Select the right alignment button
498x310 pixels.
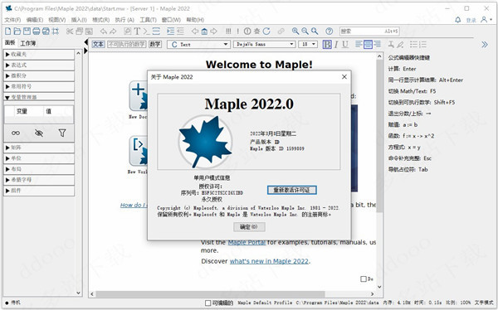click(377, 45)
